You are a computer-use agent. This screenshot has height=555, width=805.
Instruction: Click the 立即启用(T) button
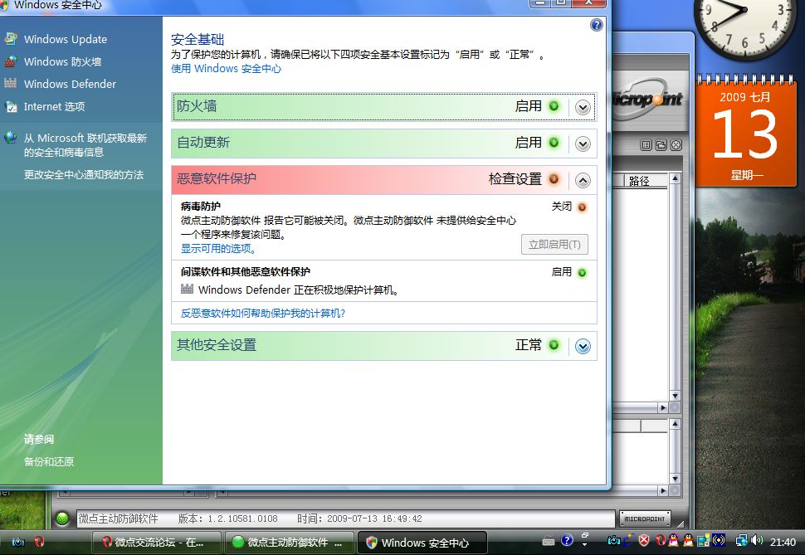coord(554,245)
